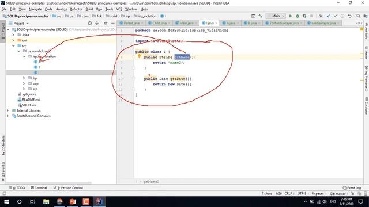Select .gitignore file in project tree

click(29, 94)
